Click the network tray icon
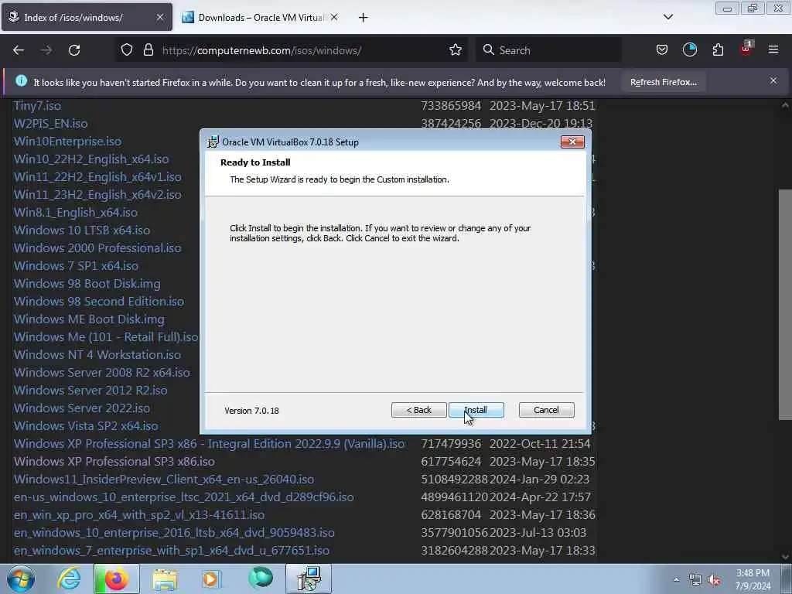 pyautogui.click(x=695, y=580)
